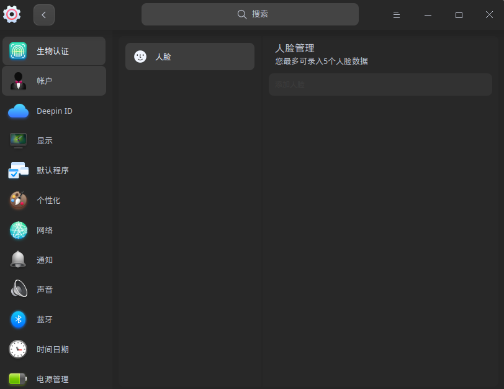Open the title bar hamburger menu
The height and width of the screenshot is (389, 504).
coord(397,15)
